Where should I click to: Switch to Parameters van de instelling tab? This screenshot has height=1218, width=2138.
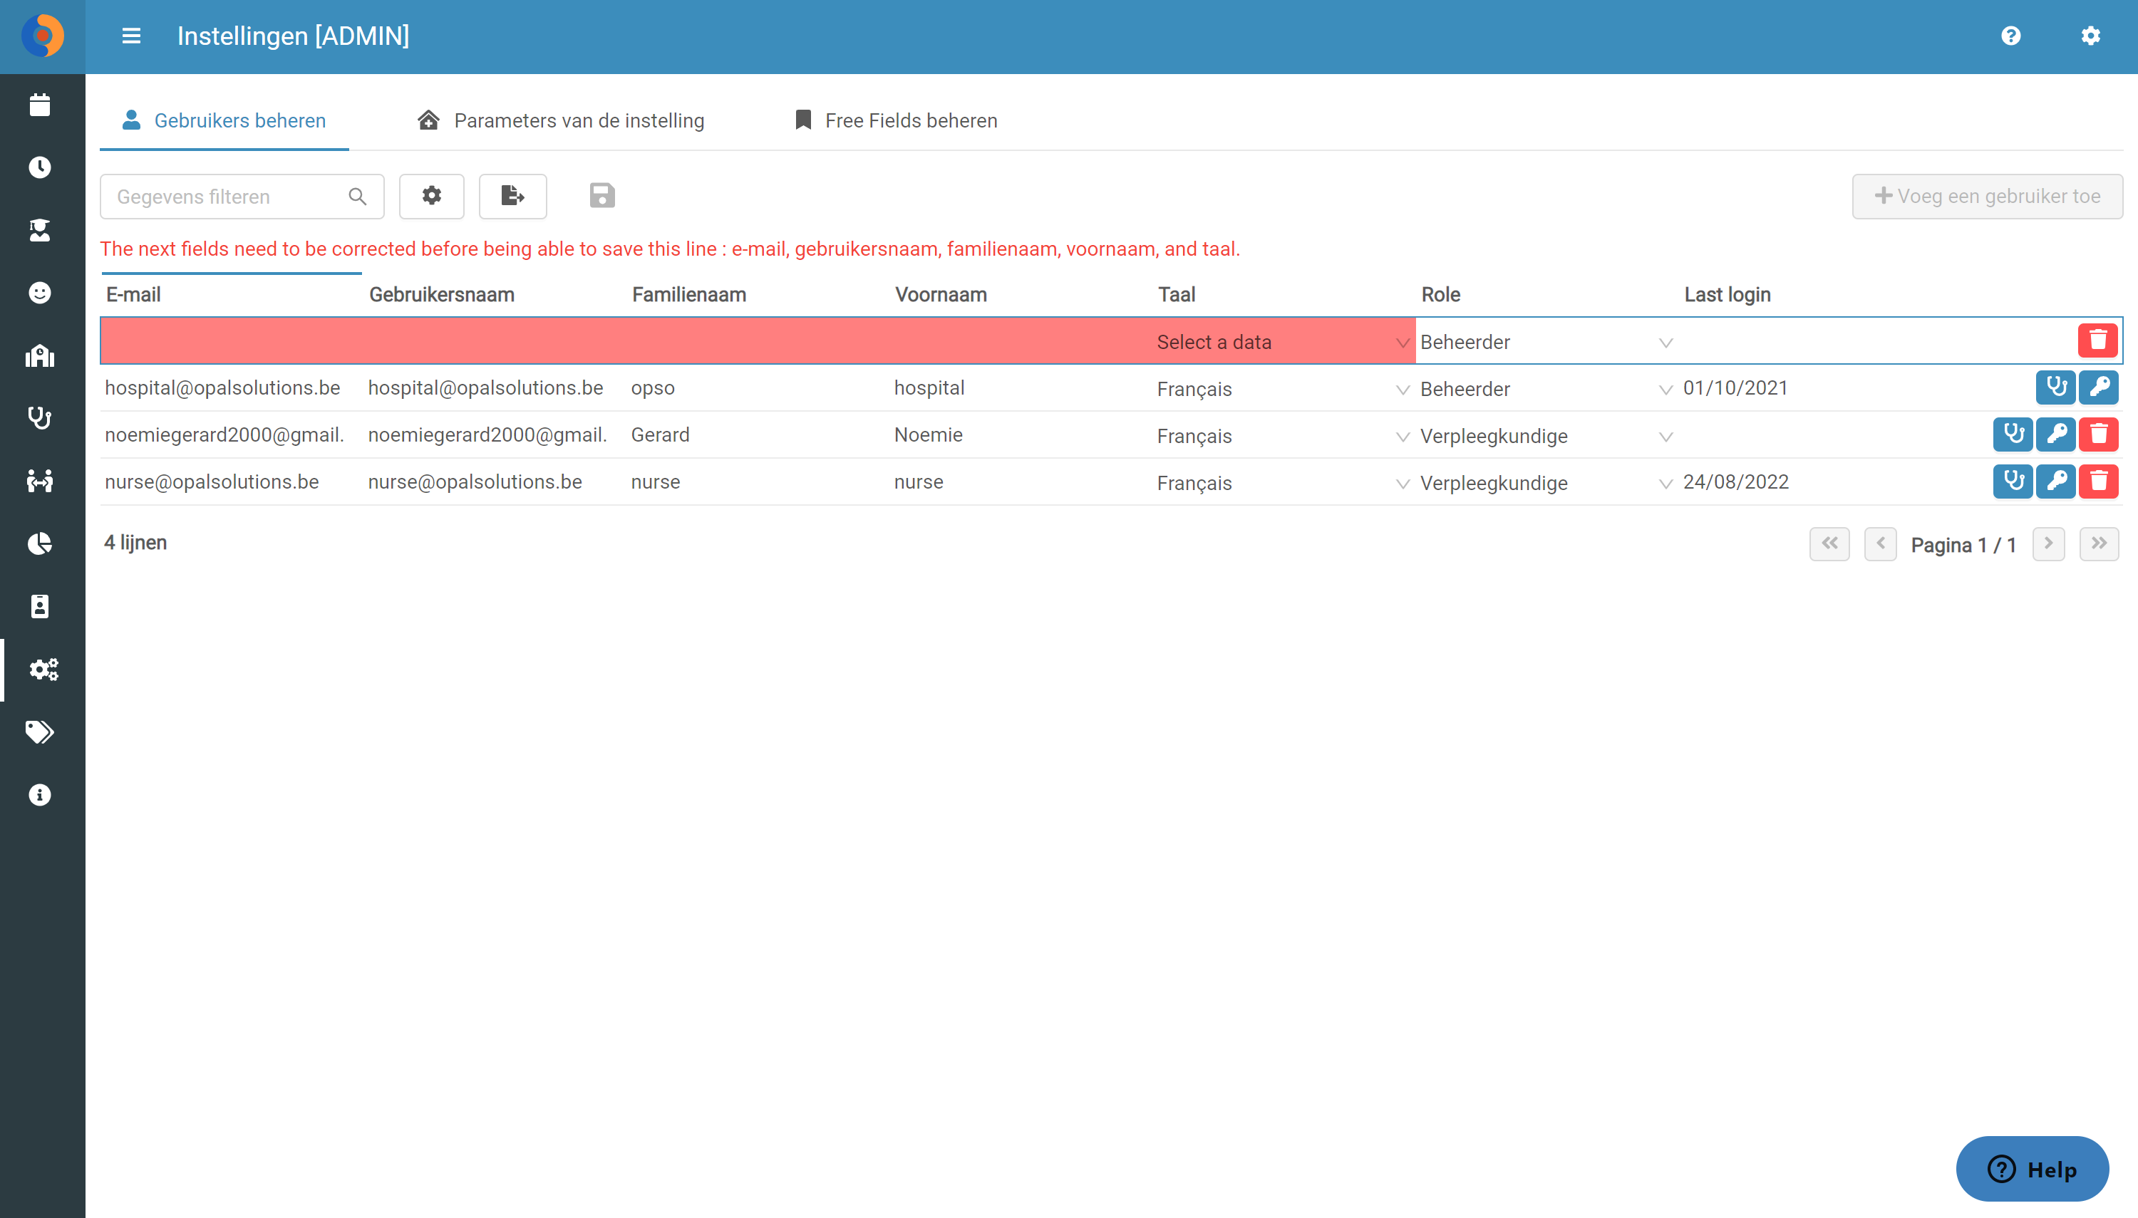pos(561,120)
